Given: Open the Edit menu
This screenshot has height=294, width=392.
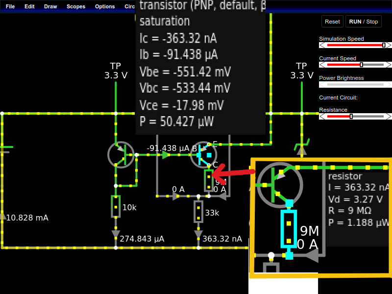Looking at the screenshot, I should (x=29, y=6).
